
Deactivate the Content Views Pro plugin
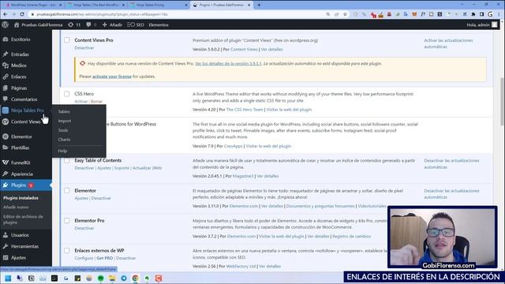(x=84, y=47)
